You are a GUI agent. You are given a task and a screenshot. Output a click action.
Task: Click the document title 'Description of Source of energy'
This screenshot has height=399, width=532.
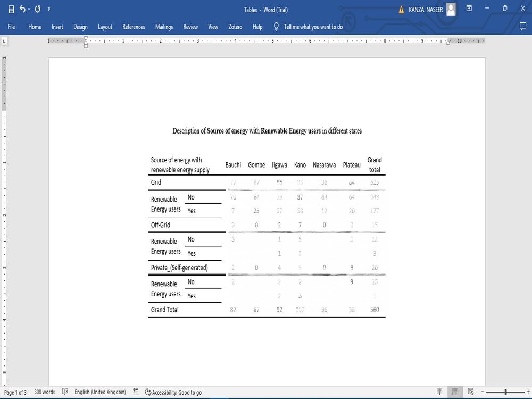tap(267, 131)
